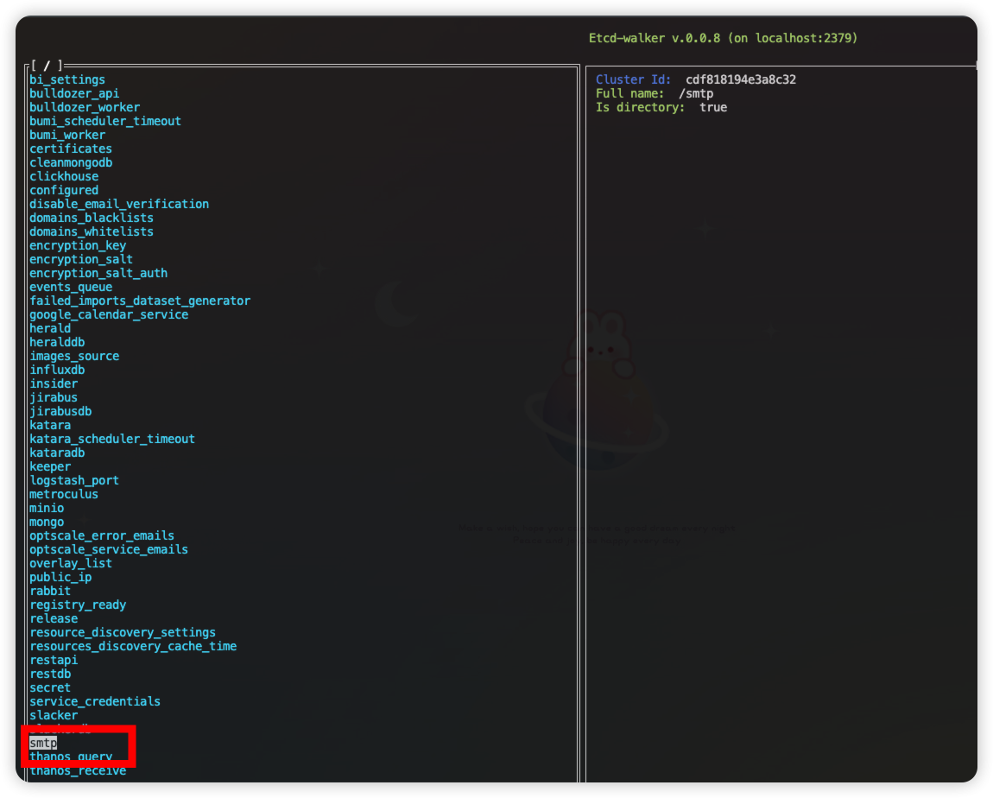Screen dimensions: 993x798
Task: Select failed_imports_dataset_generator entry
Action: pos(140,301)
